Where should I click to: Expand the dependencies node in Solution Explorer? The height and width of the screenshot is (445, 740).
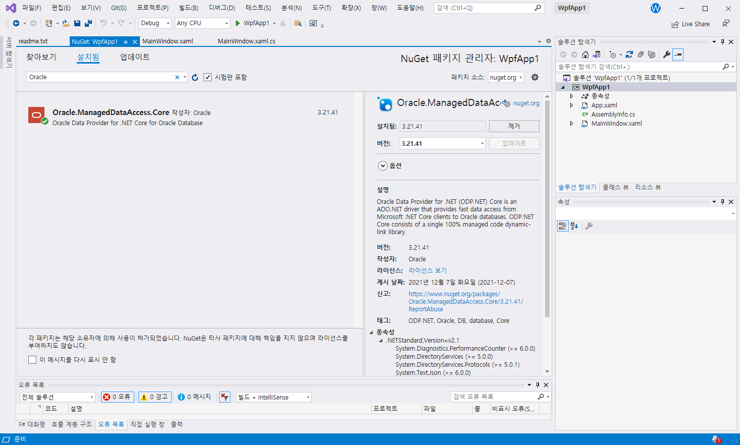tap(572, 96)
